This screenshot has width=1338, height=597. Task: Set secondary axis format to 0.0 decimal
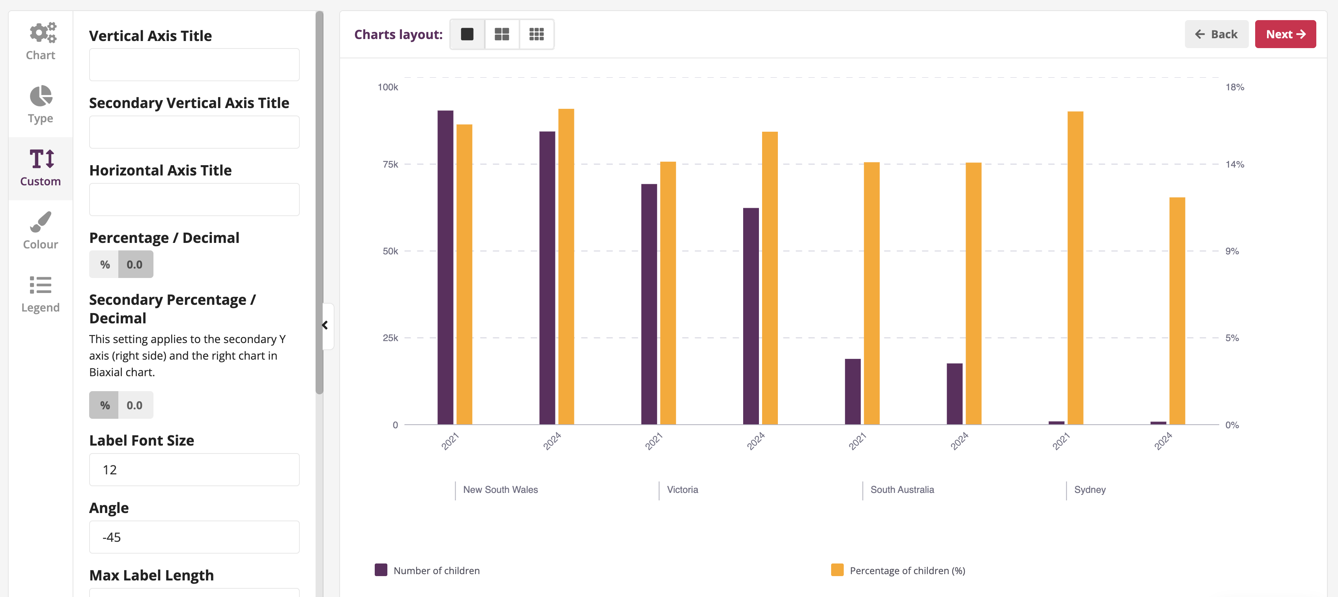click(x=135, y=405)
